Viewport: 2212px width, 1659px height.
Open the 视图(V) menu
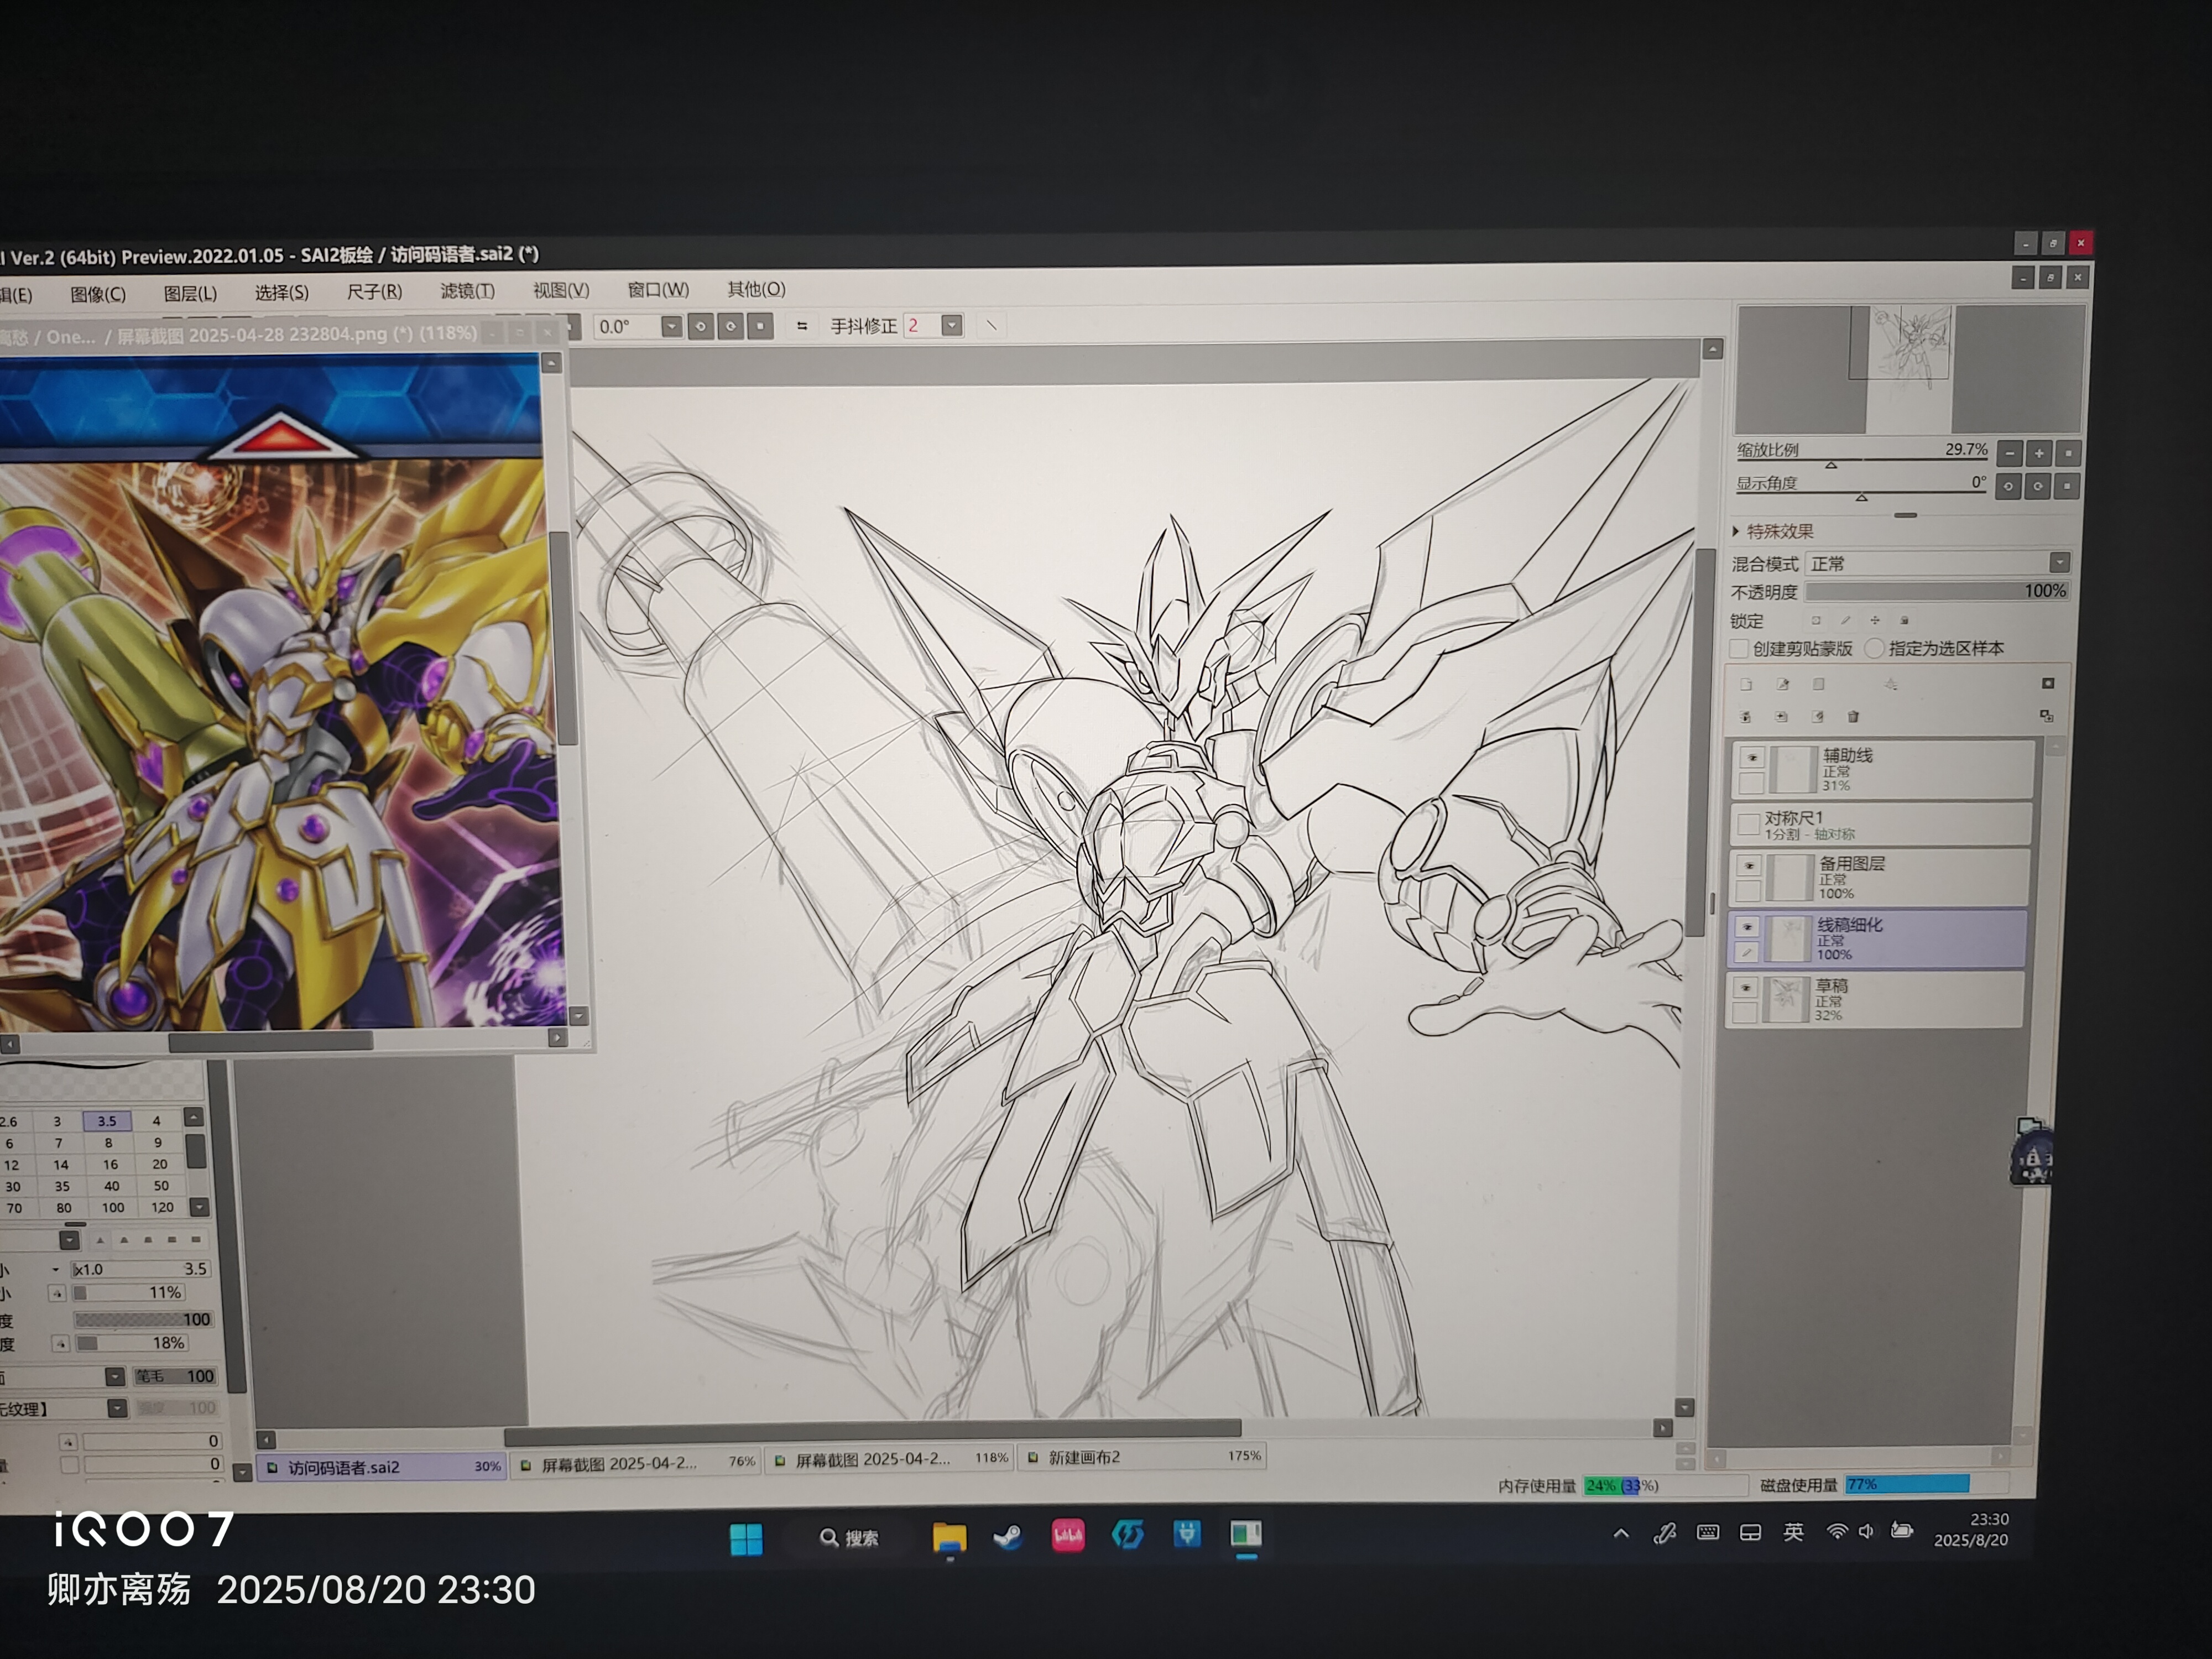(x=561, y=290)
